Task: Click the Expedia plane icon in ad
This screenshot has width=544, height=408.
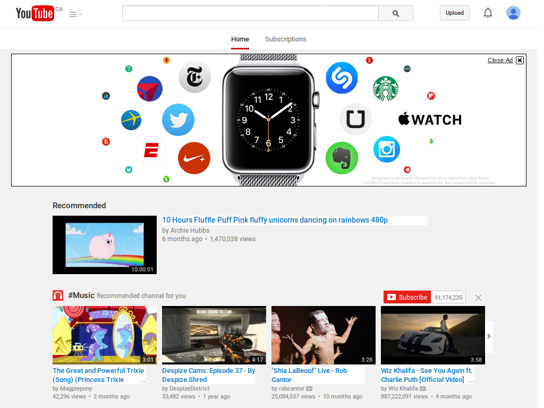Action: pyautogui.click(x=131, y=120)
